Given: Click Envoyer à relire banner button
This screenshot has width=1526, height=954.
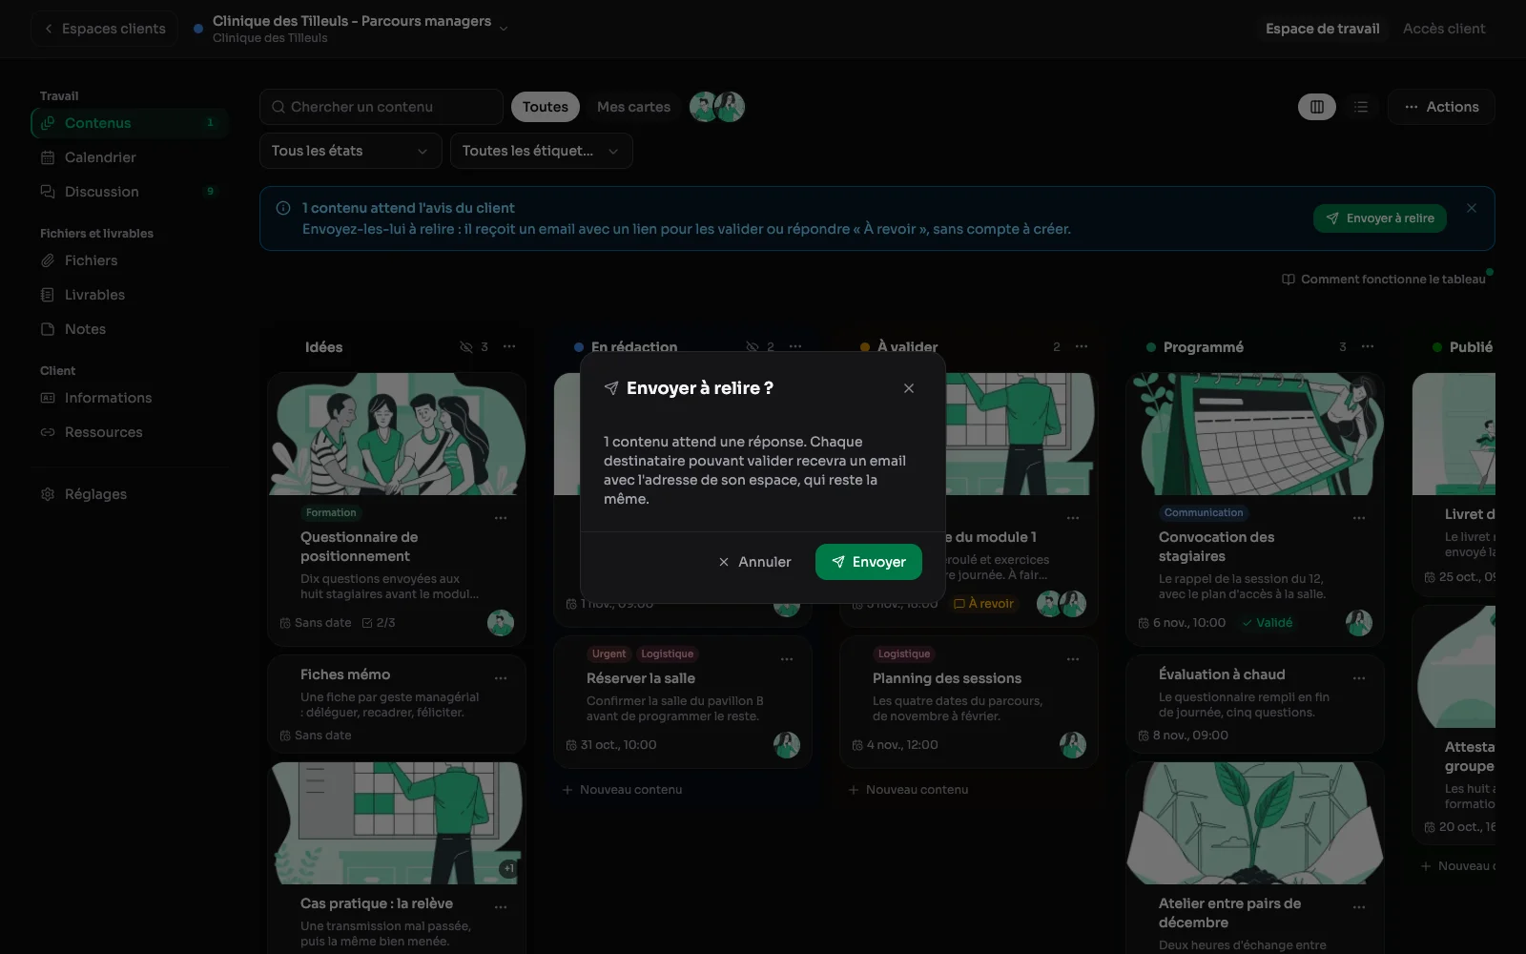Looking at the screenshot, I should 1380,218.
